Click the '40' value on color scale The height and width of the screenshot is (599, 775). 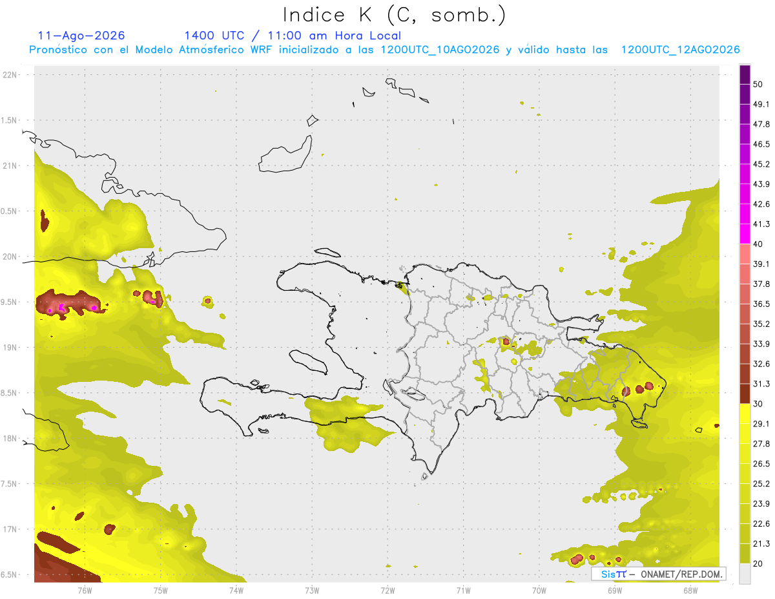pyautogui.click(x=758, y=244)
